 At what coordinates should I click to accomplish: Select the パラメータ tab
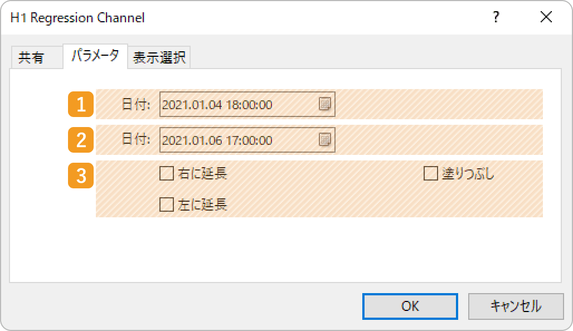click(95, 56)
